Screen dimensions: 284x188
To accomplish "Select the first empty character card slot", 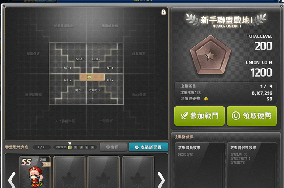I will click(69, 172).
